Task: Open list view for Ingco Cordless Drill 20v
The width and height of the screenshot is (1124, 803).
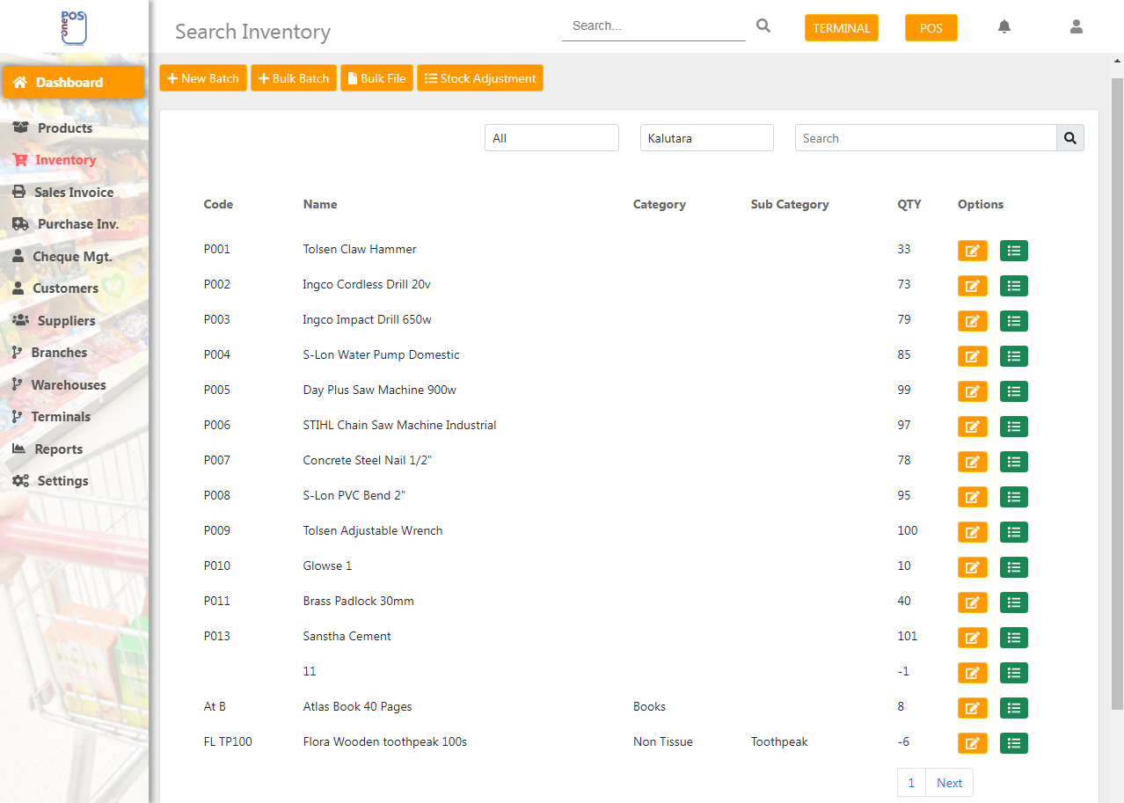Action: [x=1013, y=286]
